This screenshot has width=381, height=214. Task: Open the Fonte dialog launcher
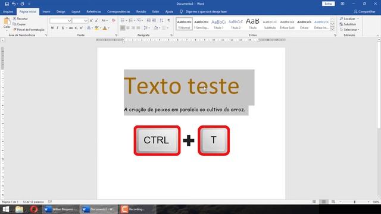(x=116, y=36)
